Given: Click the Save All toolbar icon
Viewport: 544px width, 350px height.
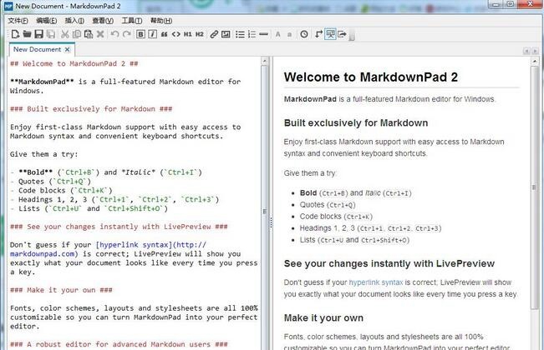Looking at the screenshot, I should click(51, 34).
